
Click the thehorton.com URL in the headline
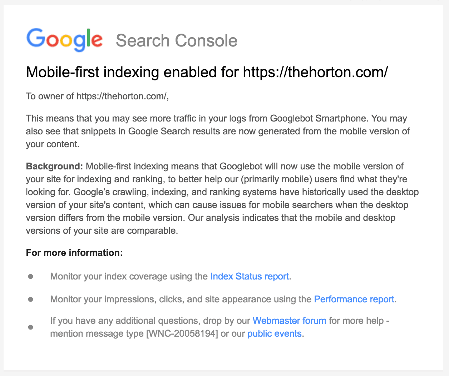[315, 72]
